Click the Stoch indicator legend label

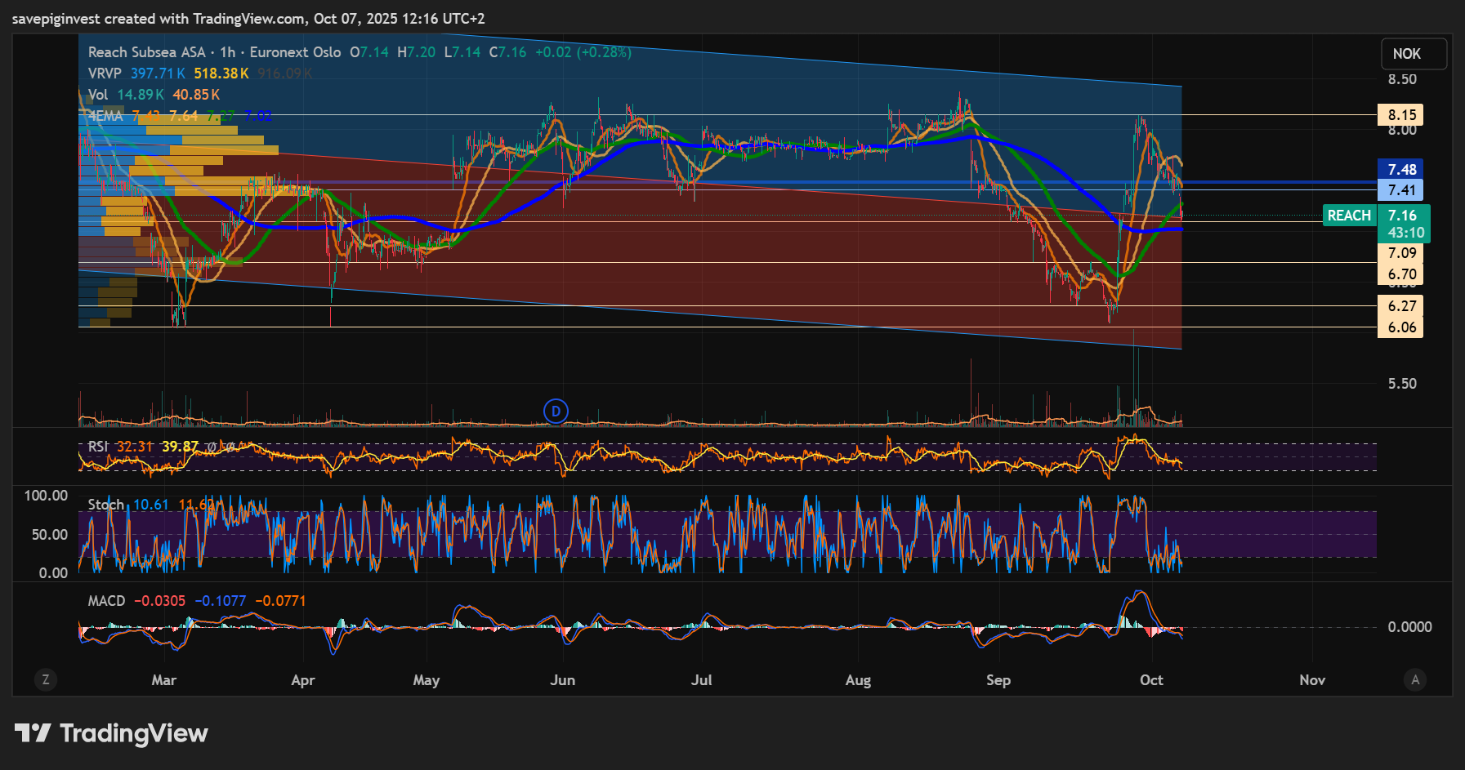click(105, 505)
